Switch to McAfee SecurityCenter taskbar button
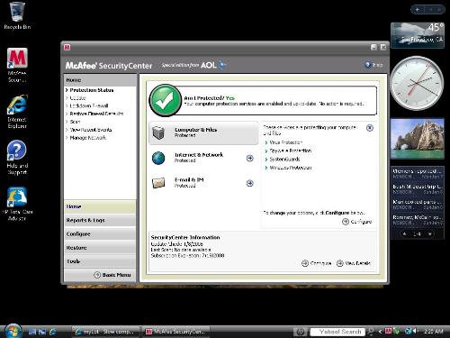The height and width of the screenshot is (338, 450). pyautogui.click(x=176, y=332)
